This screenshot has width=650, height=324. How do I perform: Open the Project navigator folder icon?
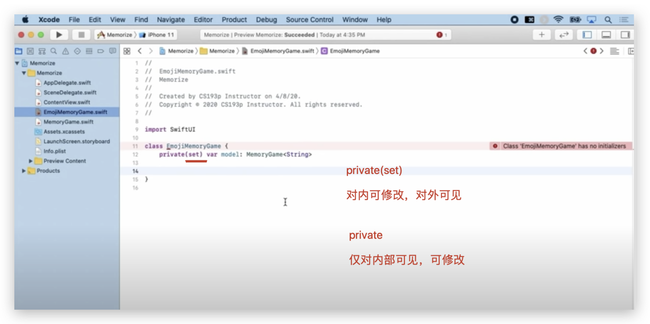point(19,51)
